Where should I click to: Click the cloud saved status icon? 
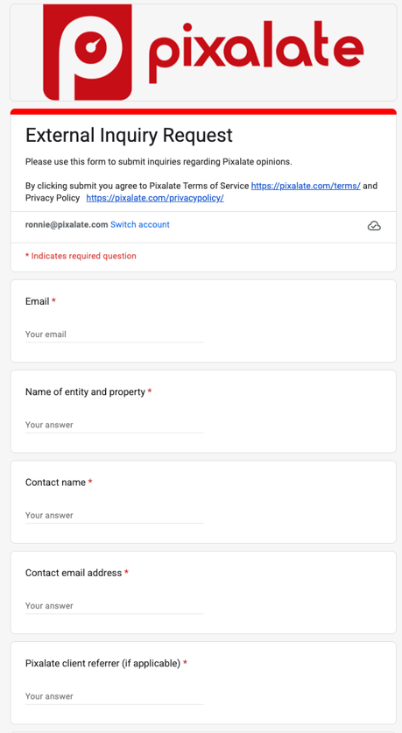tap(374, 226)
